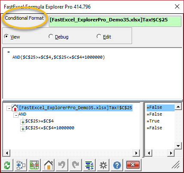Open settings with the gear icon
Image resolution: width=184 pixels, height=173 pixels.
[103, 165]
